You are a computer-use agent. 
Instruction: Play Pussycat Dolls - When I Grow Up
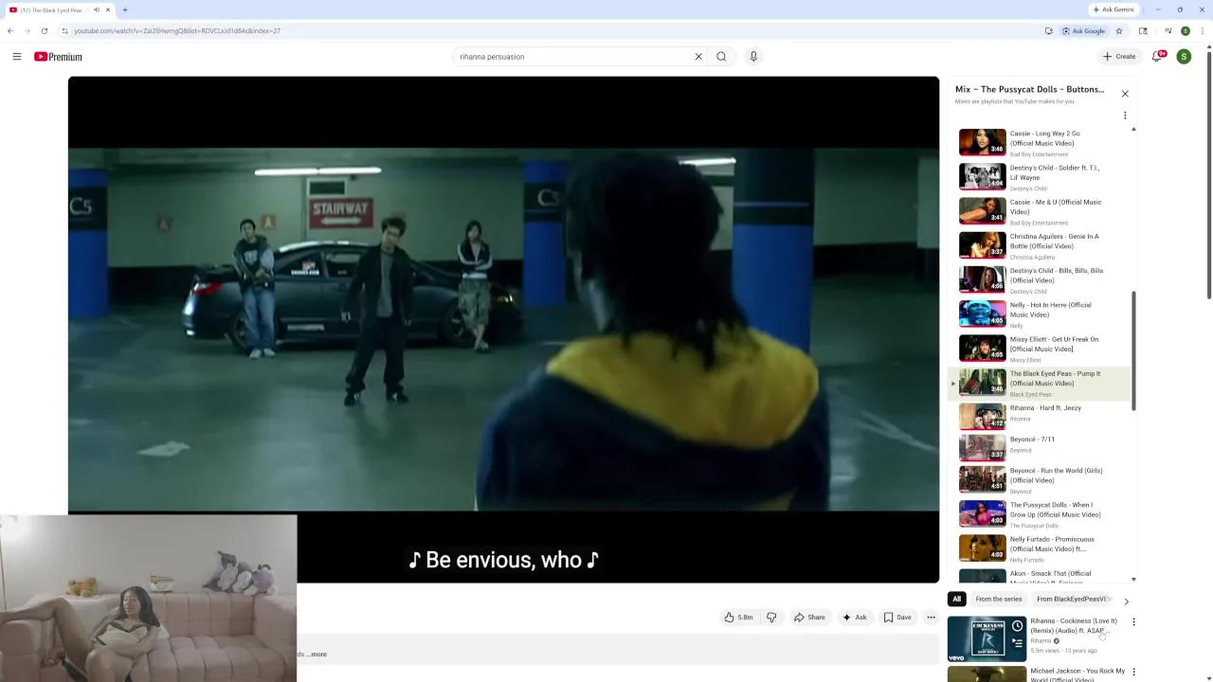(1041, 514)
